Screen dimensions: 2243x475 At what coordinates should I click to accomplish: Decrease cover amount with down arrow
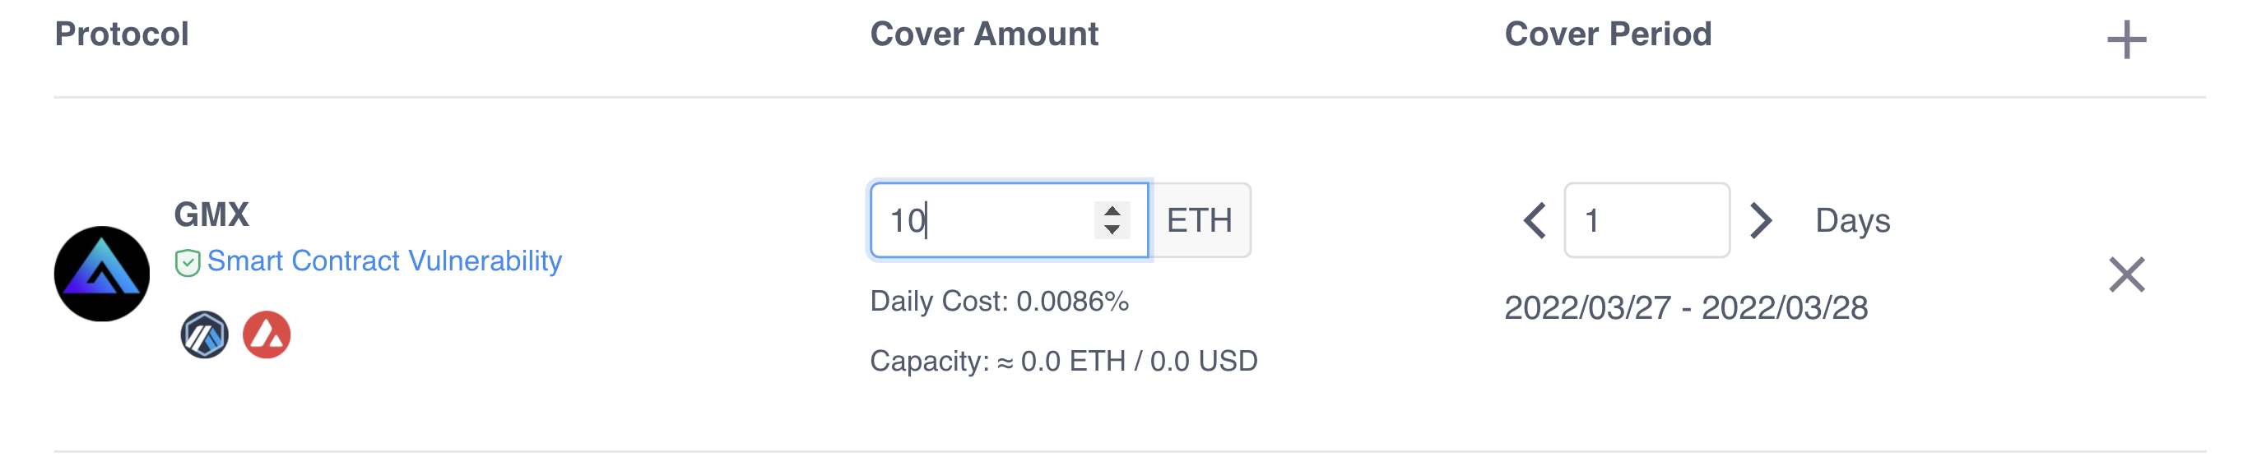[x=1112, y=229]
